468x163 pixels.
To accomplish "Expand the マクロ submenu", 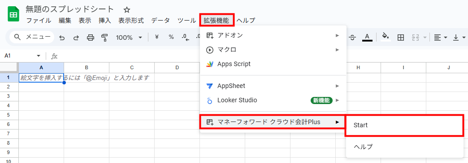I will point(273,50).
